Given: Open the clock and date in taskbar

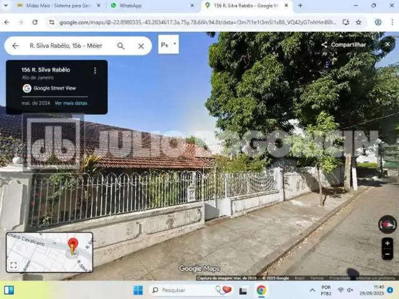Looking at the screenshot, I should (372, 290).
